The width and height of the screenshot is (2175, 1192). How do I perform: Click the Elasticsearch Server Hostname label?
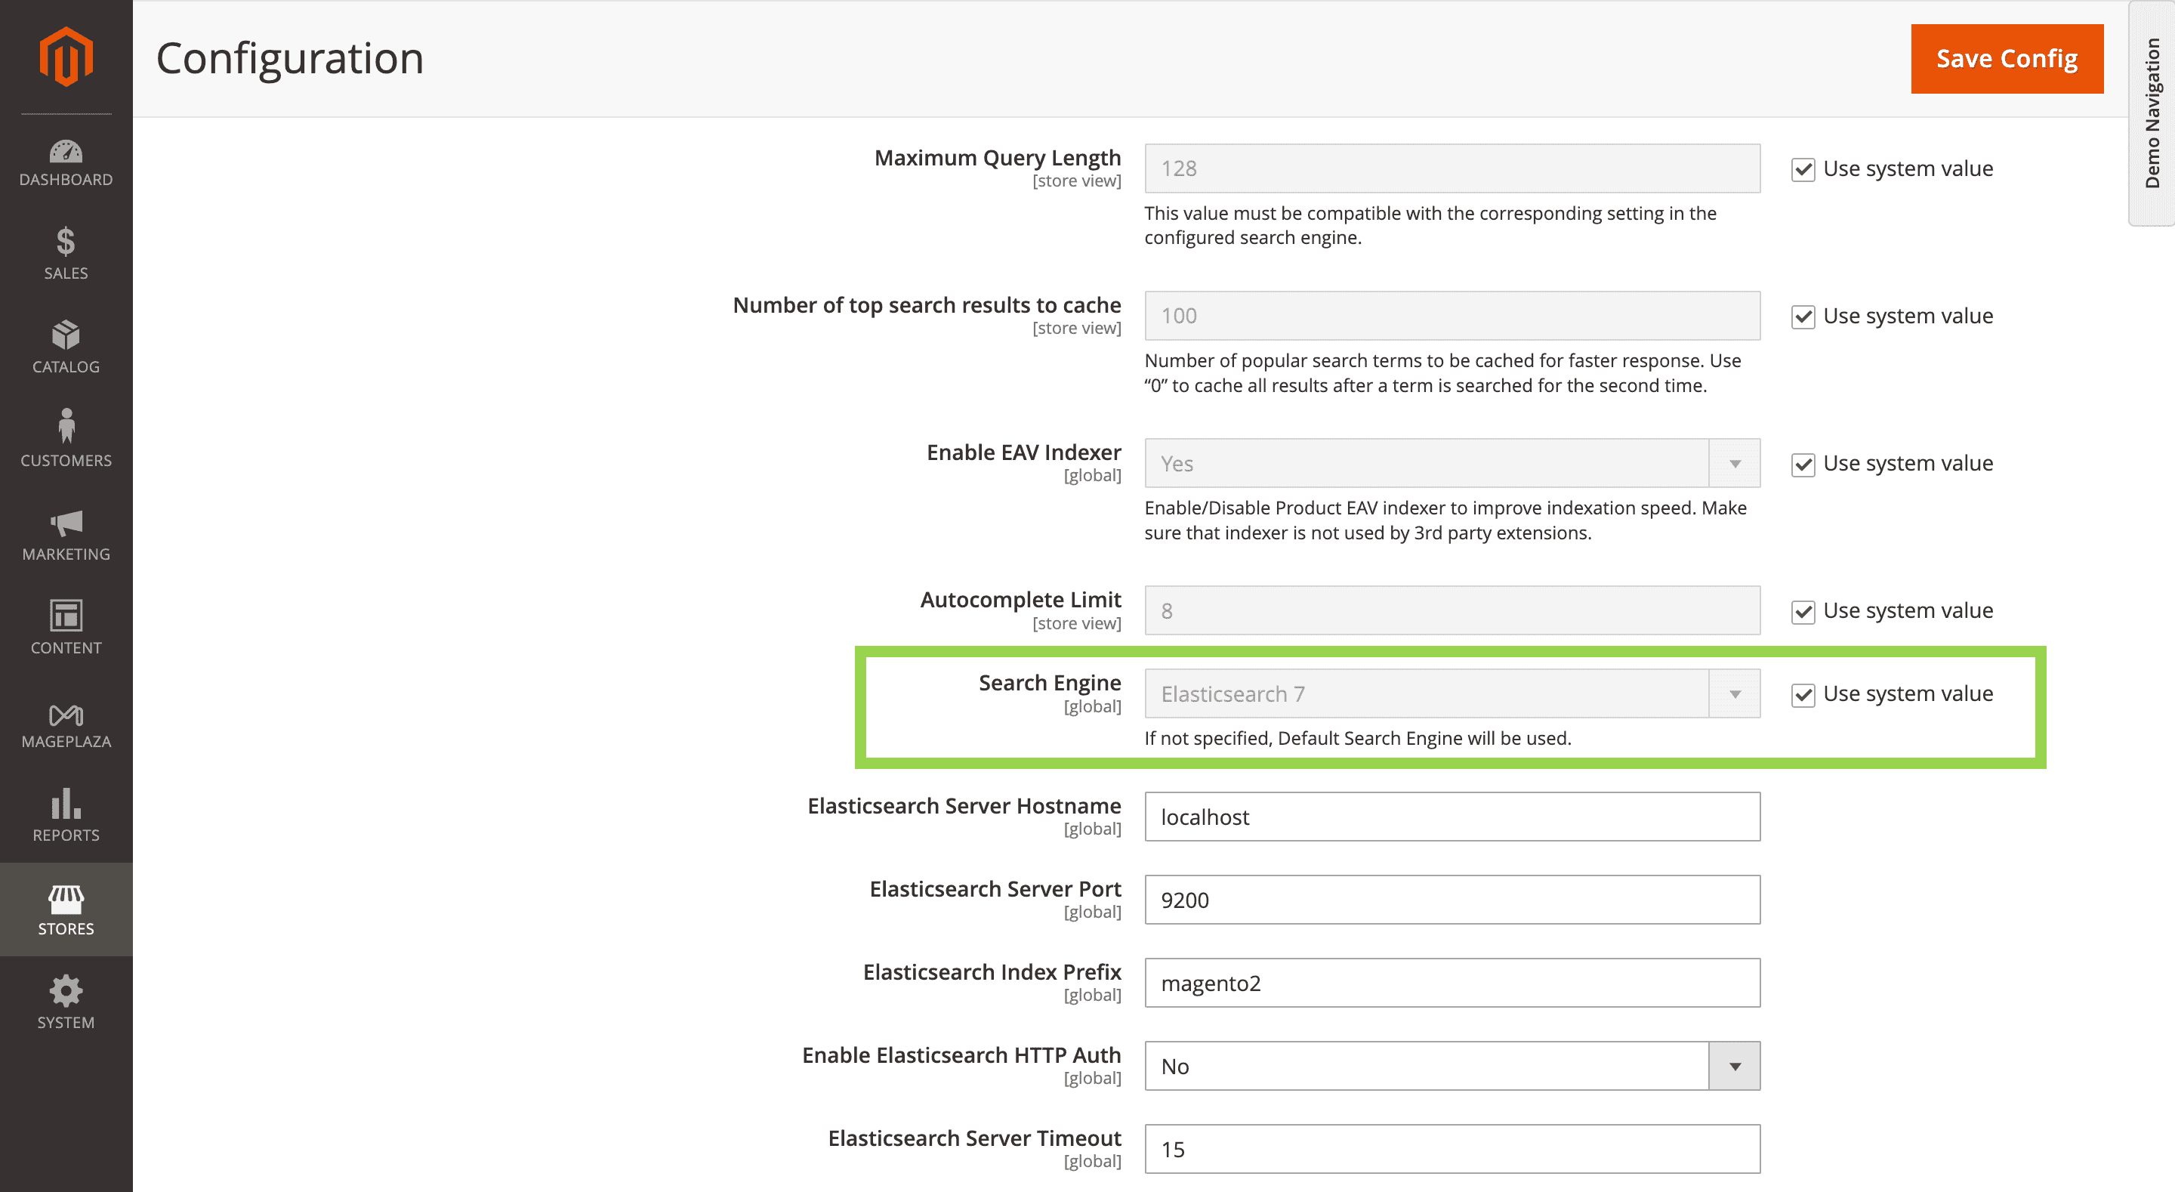point(964,806)
